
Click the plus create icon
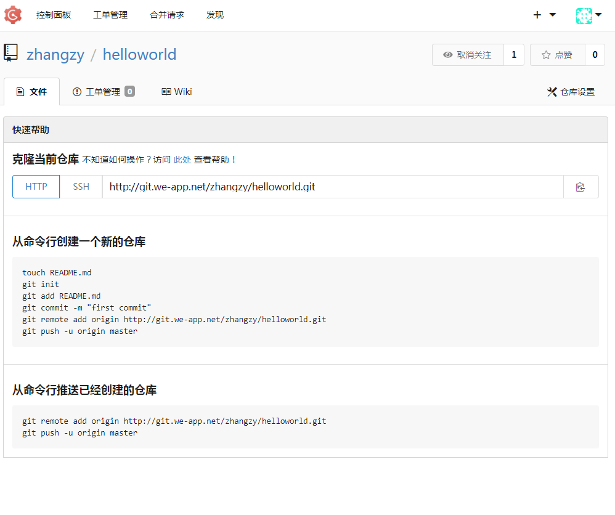coord(537,15)
